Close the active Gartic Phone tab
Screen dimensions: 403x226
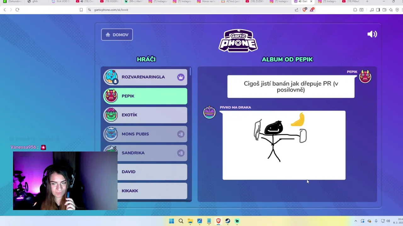click(x=311, y=2)
